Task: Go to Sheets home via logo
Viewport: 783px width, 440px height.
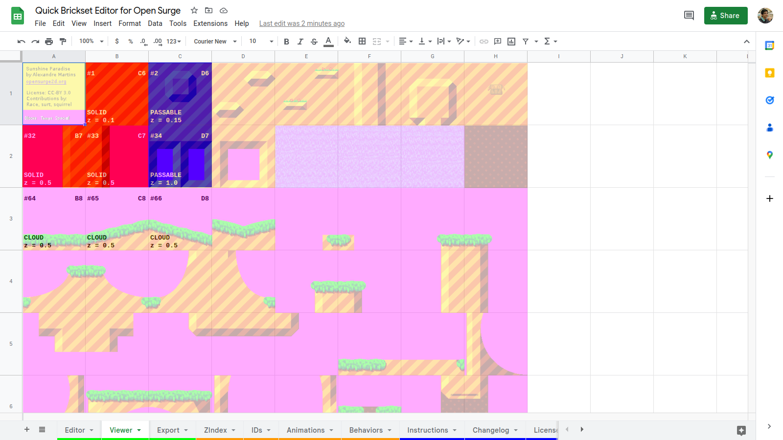Action: (18, 16)
